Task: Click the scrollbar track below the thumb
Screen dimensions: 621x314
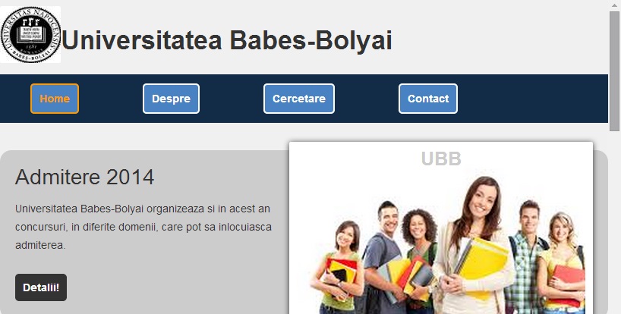Action: [x=614, y=222]
